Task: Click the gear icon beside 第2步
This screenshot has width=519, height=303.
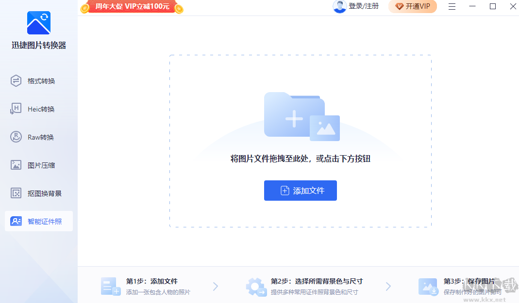Action: [257, 287]
